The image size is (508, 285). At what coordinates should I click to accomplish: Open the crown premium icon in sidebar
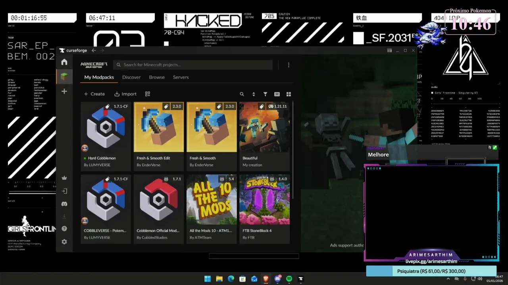[x=64, y=178]
